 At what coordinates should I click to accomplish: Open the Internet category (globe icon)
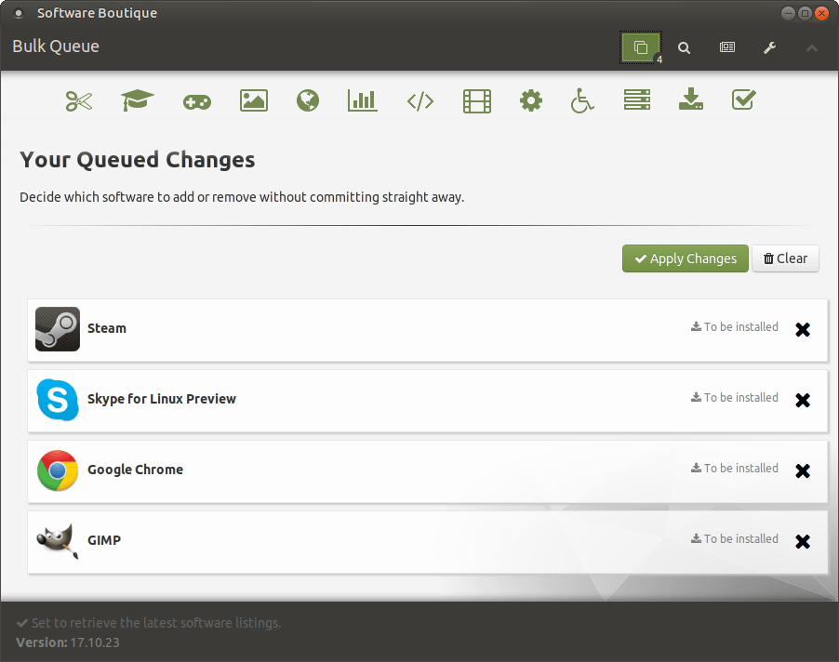pyautogui.click(x=308, y=100)
